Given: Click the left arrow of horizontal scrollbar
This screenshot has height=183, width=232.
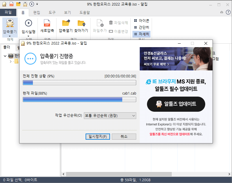Looking at the screenshot, I should [63, 174].
